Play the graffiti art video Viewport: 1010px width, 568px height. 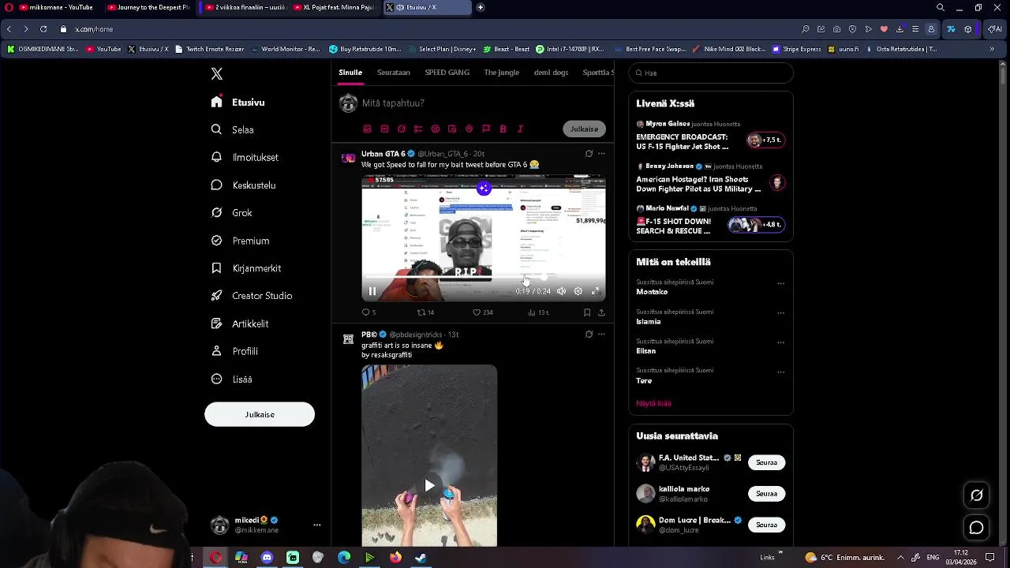(x=429, y=485)
